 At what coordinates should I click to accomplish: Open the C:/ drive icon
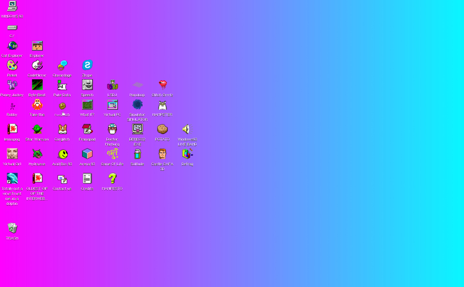tap(12, 28)
